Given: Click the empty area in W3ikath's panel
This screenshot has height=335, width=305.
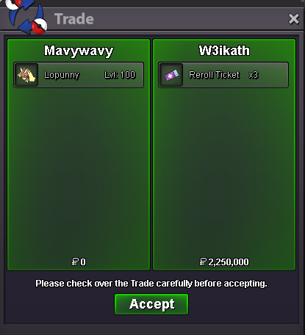Looking at the screenshot, I should point(224,171).
